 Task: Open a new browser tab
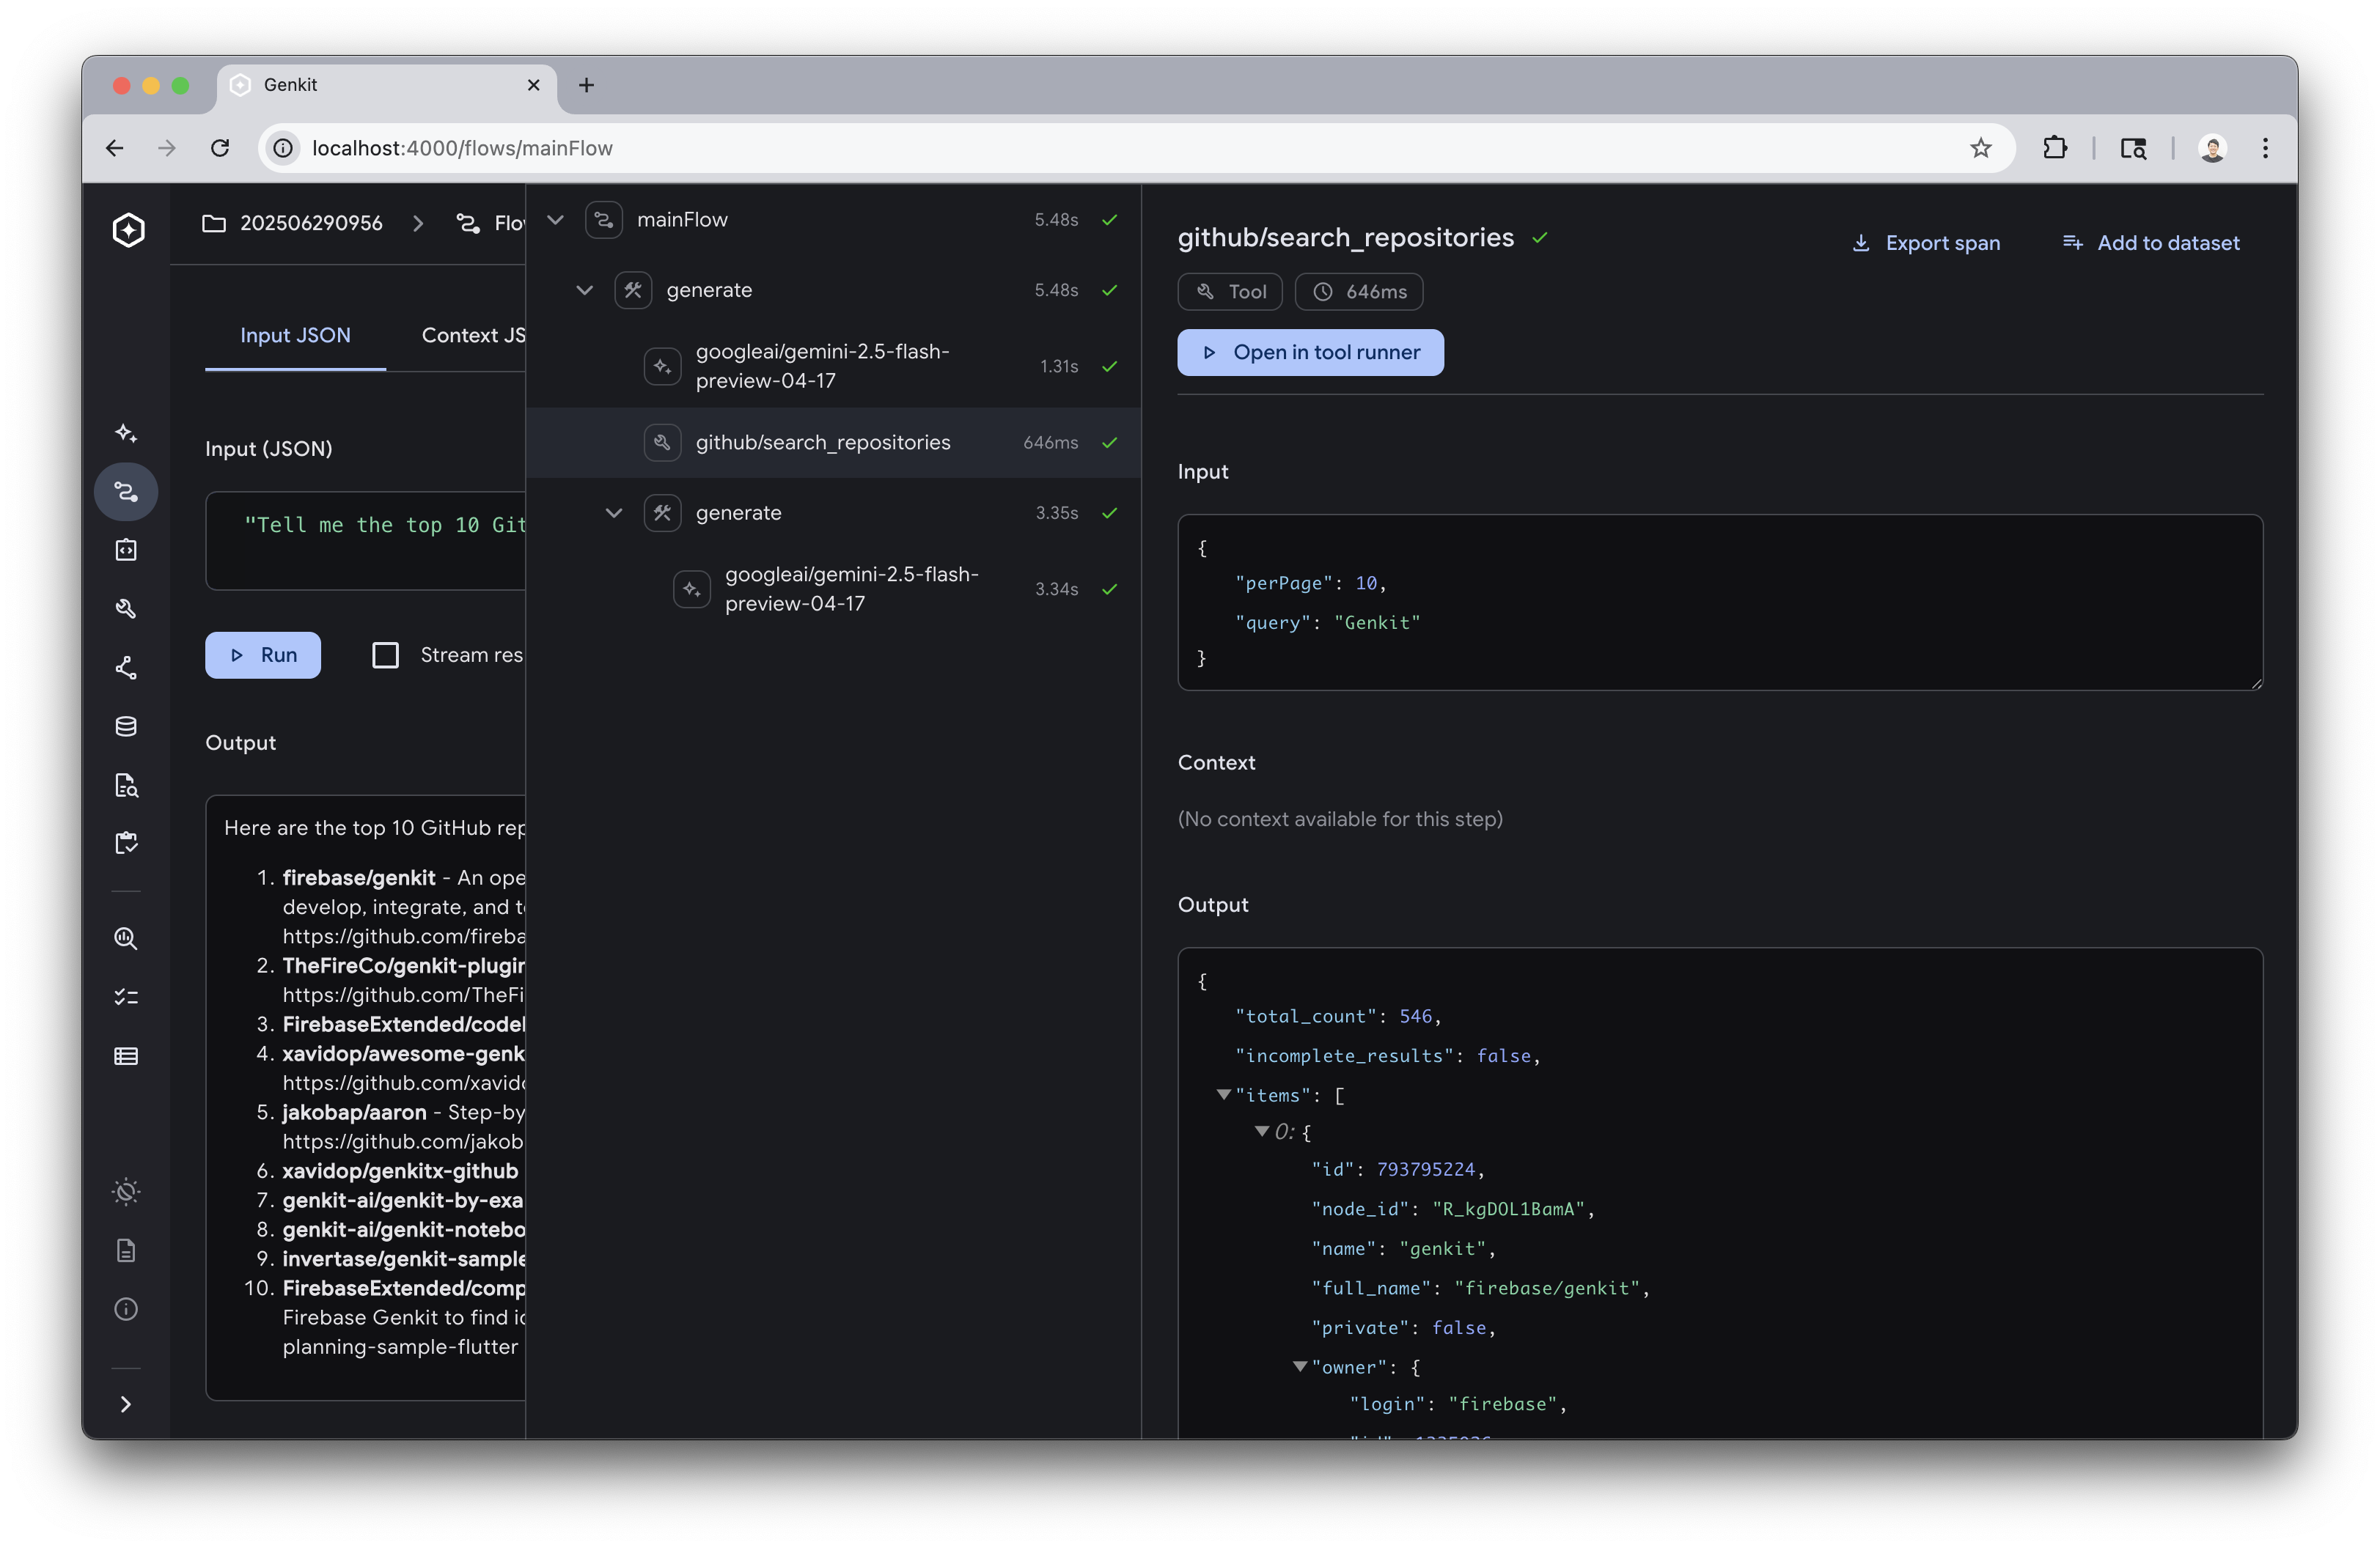(587, 86)
